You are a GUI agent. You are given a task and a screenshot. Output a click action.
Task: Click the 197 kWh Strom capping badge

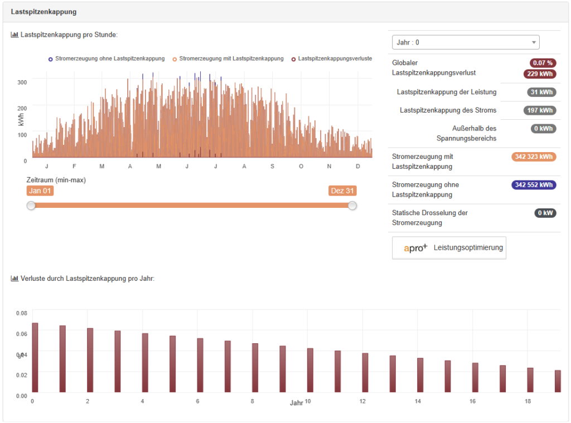(x=539, y=110)
